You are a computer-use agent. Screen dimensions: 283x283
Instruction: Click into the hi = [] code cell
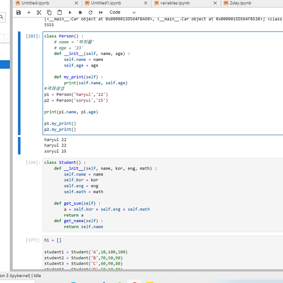pyautogui.click(x=163, y=252)
